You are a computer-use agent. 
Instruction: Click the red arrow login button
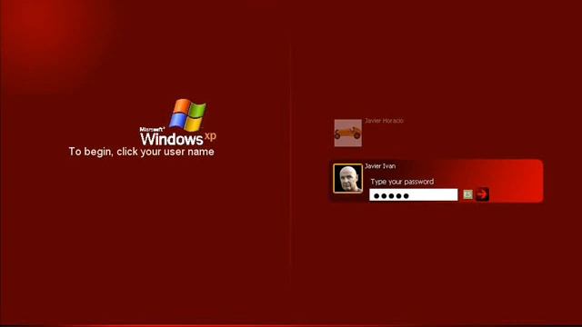click(x=482, y=194)
